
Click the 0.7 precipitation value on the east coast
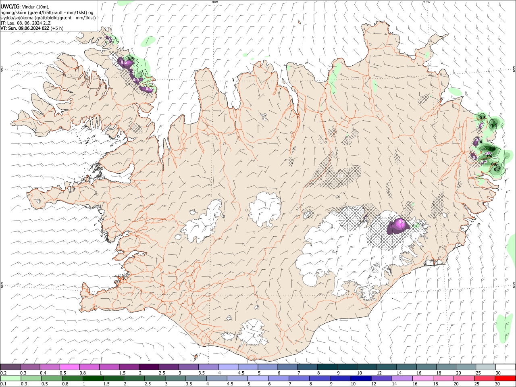pos(497,169)
